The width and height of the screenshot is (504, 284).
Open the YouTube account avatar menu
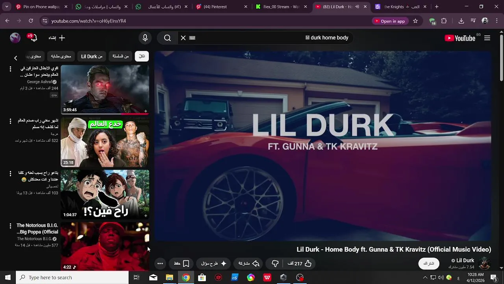click(x=15, y=38)
